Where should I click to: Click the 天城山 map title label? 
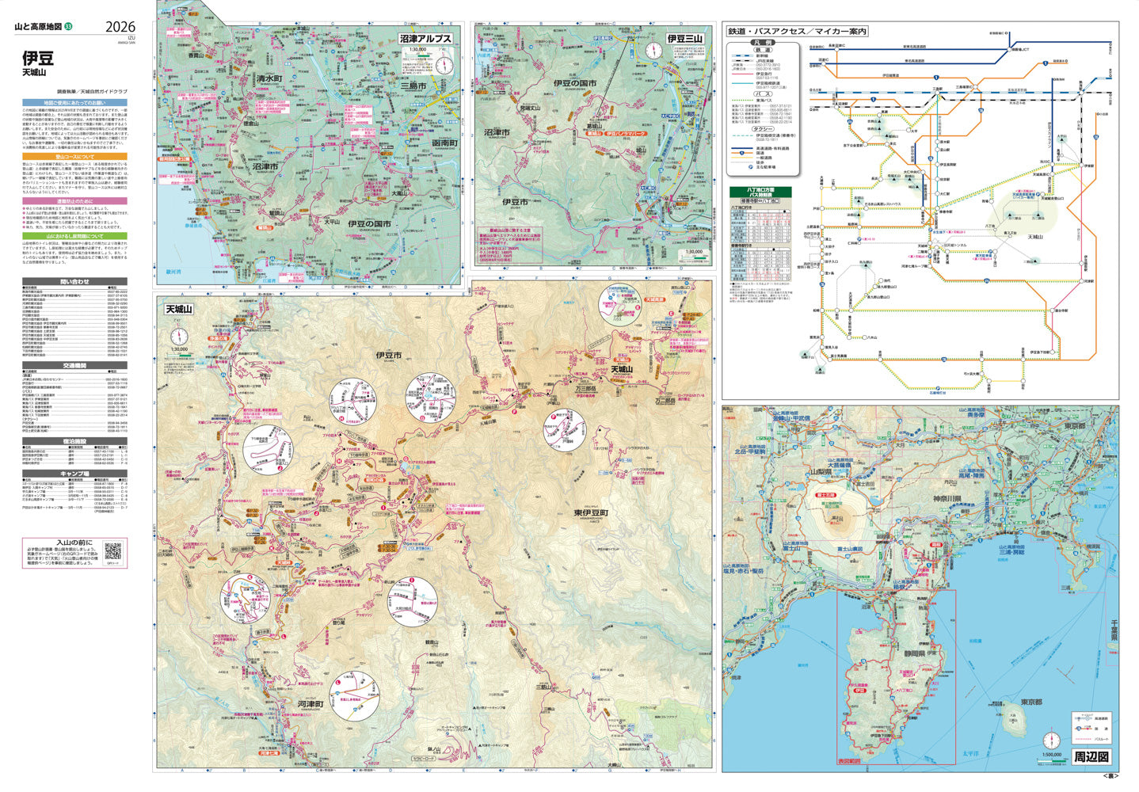[x=179, y=310]
